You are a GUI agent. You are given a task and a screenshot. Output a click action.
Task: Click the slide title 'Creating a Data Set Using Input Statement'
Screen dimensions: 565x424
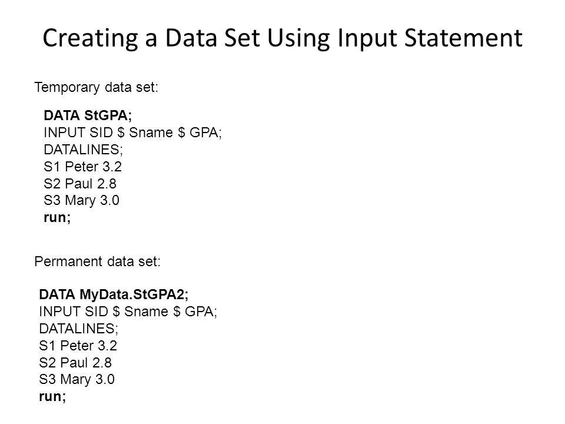[x=282, y=38]
